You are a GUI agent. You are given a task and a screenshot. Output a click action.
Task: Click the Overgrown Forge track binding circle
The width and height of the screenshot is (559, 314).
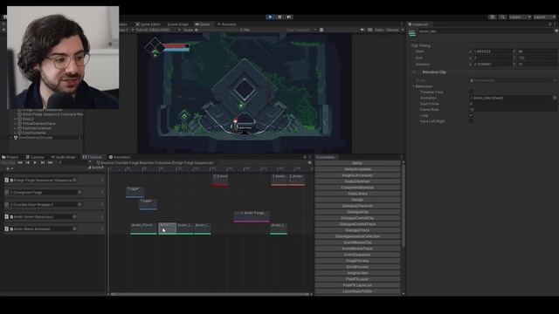[79, 192]
